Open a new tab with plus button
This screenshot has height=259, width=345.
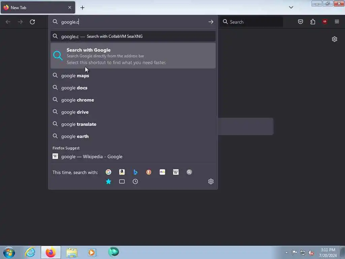82,8
